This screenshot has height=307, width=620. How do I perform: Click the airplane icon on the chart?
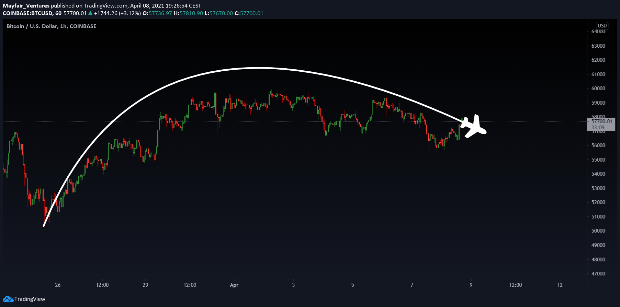[473, 127]
